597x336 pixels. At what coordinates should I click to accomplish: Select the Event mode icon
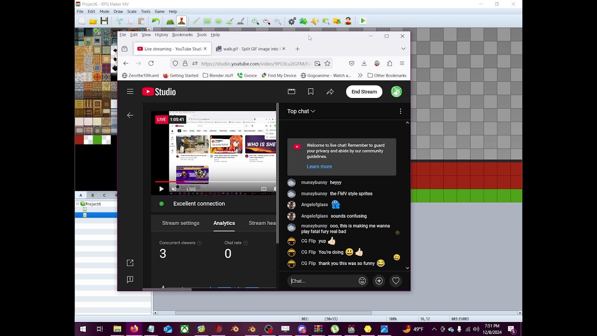(x=181, y=21)
